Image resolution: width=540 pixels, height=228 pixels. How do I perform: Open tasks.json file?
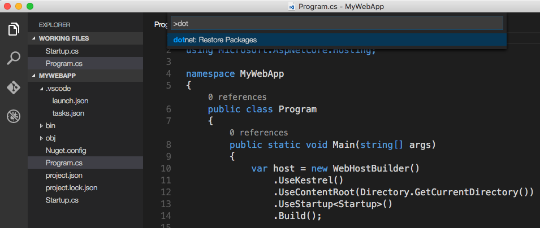click(68, 113)
